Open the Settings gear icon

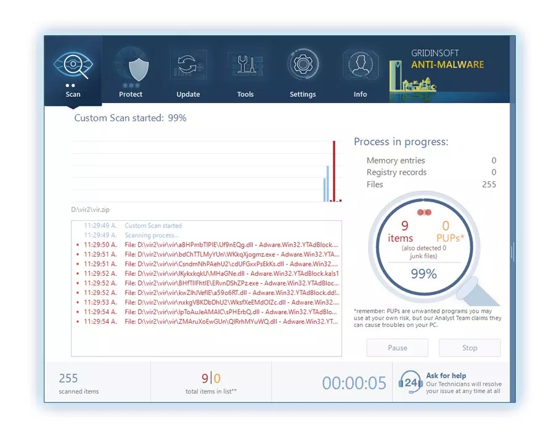(303, 64)
